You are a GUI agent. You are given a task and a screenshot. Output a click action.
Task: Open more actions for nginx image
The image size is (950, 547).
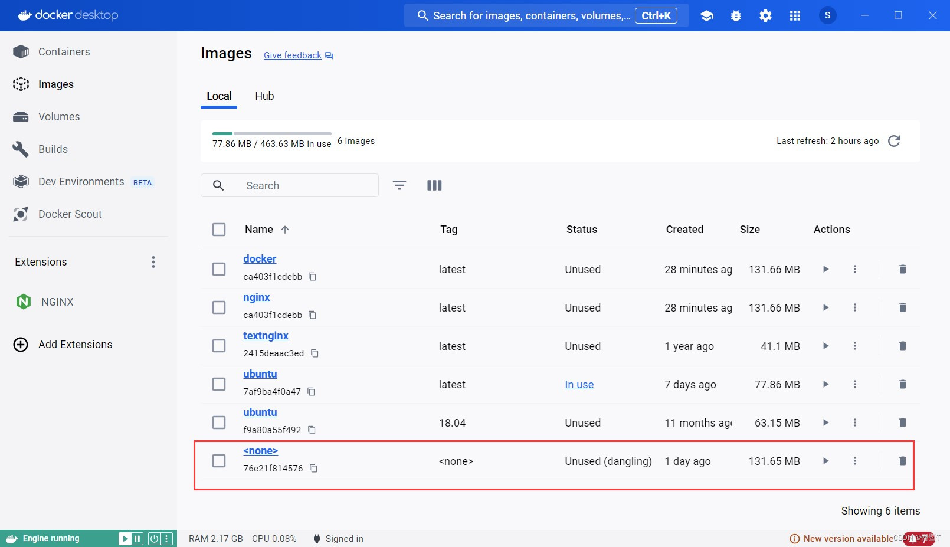854,307
